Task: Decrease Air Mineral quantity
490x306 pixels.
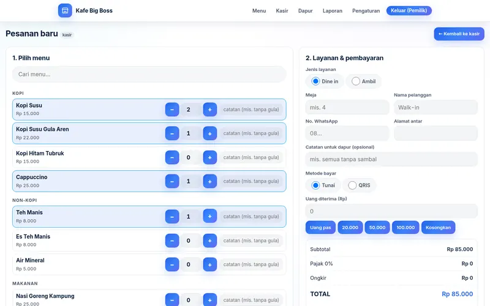Action: pyautogui.click(x=172, y=264)
